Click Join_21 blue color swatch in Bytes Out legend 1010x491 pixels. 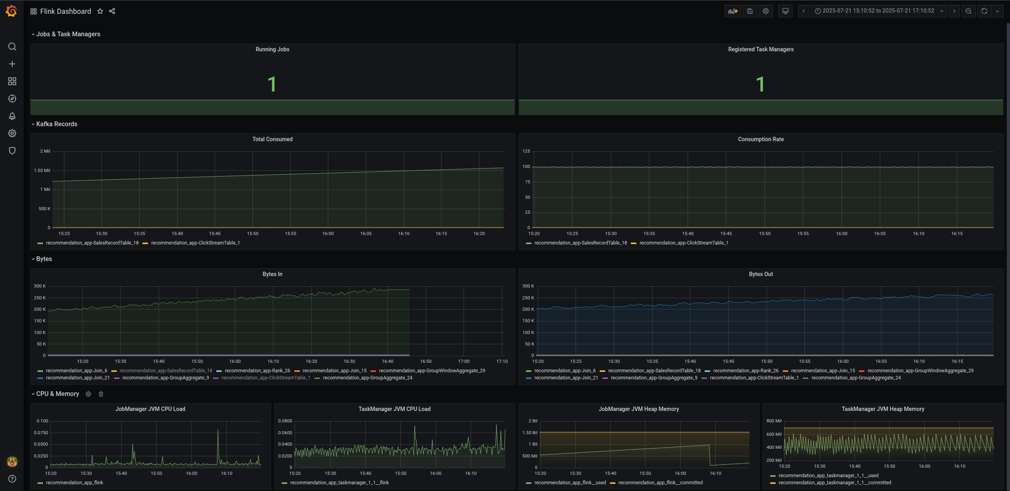pyautogui.click(x=529, y=378)
